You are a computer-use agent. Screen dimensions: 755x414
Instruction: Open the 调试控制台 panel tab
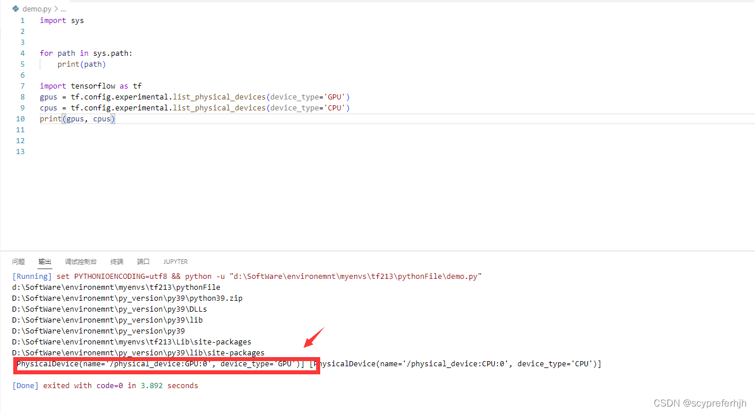pos(81,262)
